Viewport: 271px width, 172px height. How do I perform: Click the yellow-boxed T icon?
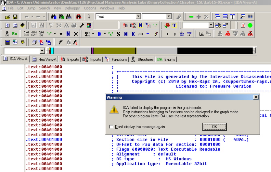click(x=174, y=26)
